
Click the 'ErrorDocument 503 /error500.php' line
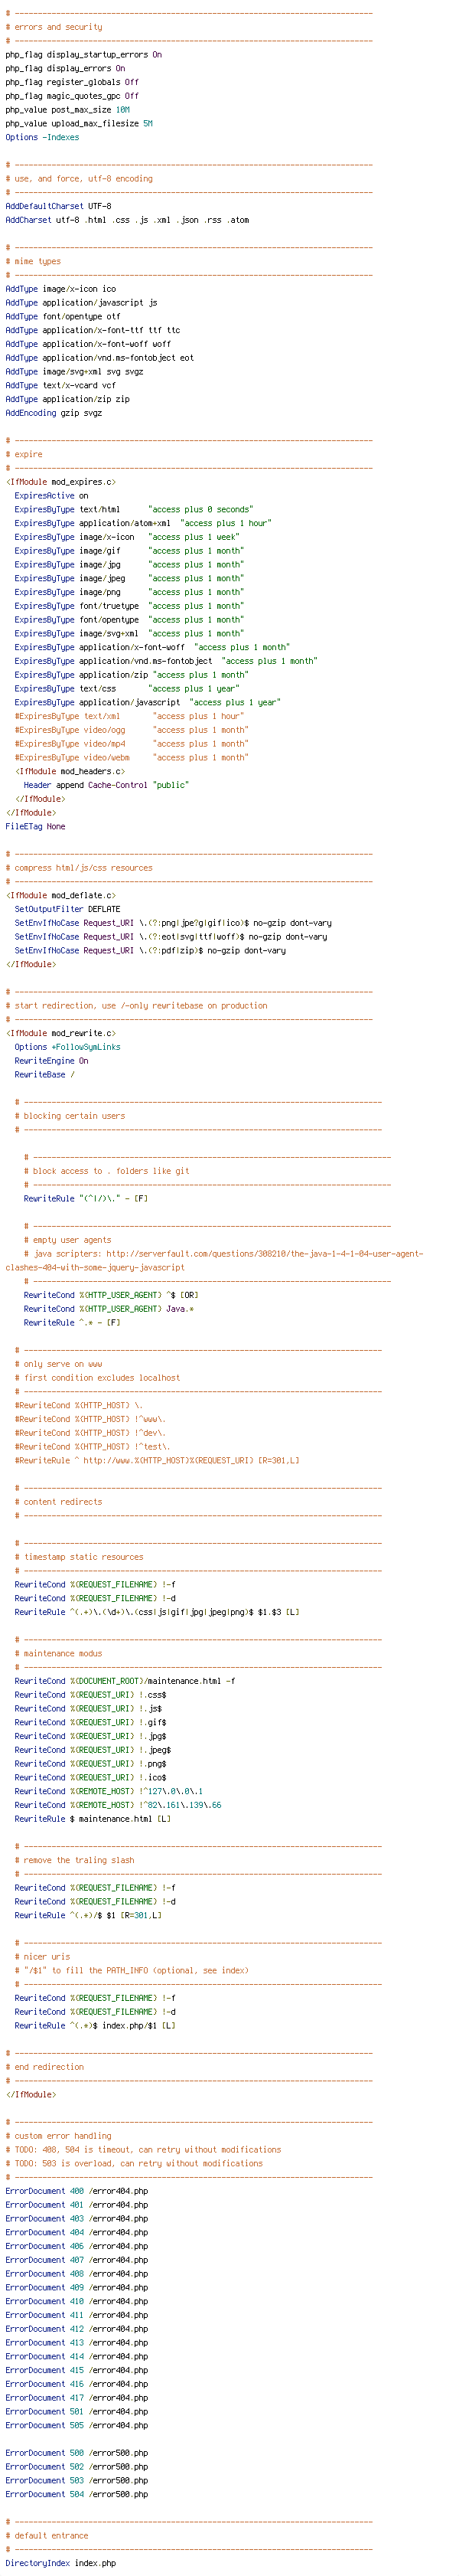(x=77, y=2480)
